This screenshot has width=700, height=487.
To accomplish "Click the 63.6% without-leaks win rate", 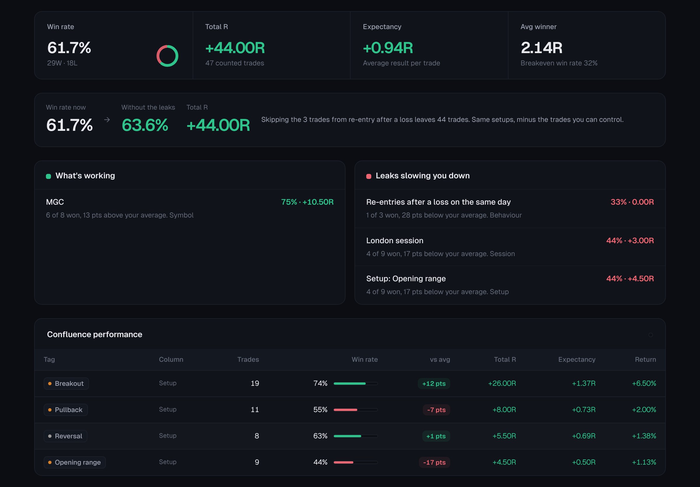I will pos(145,125).
